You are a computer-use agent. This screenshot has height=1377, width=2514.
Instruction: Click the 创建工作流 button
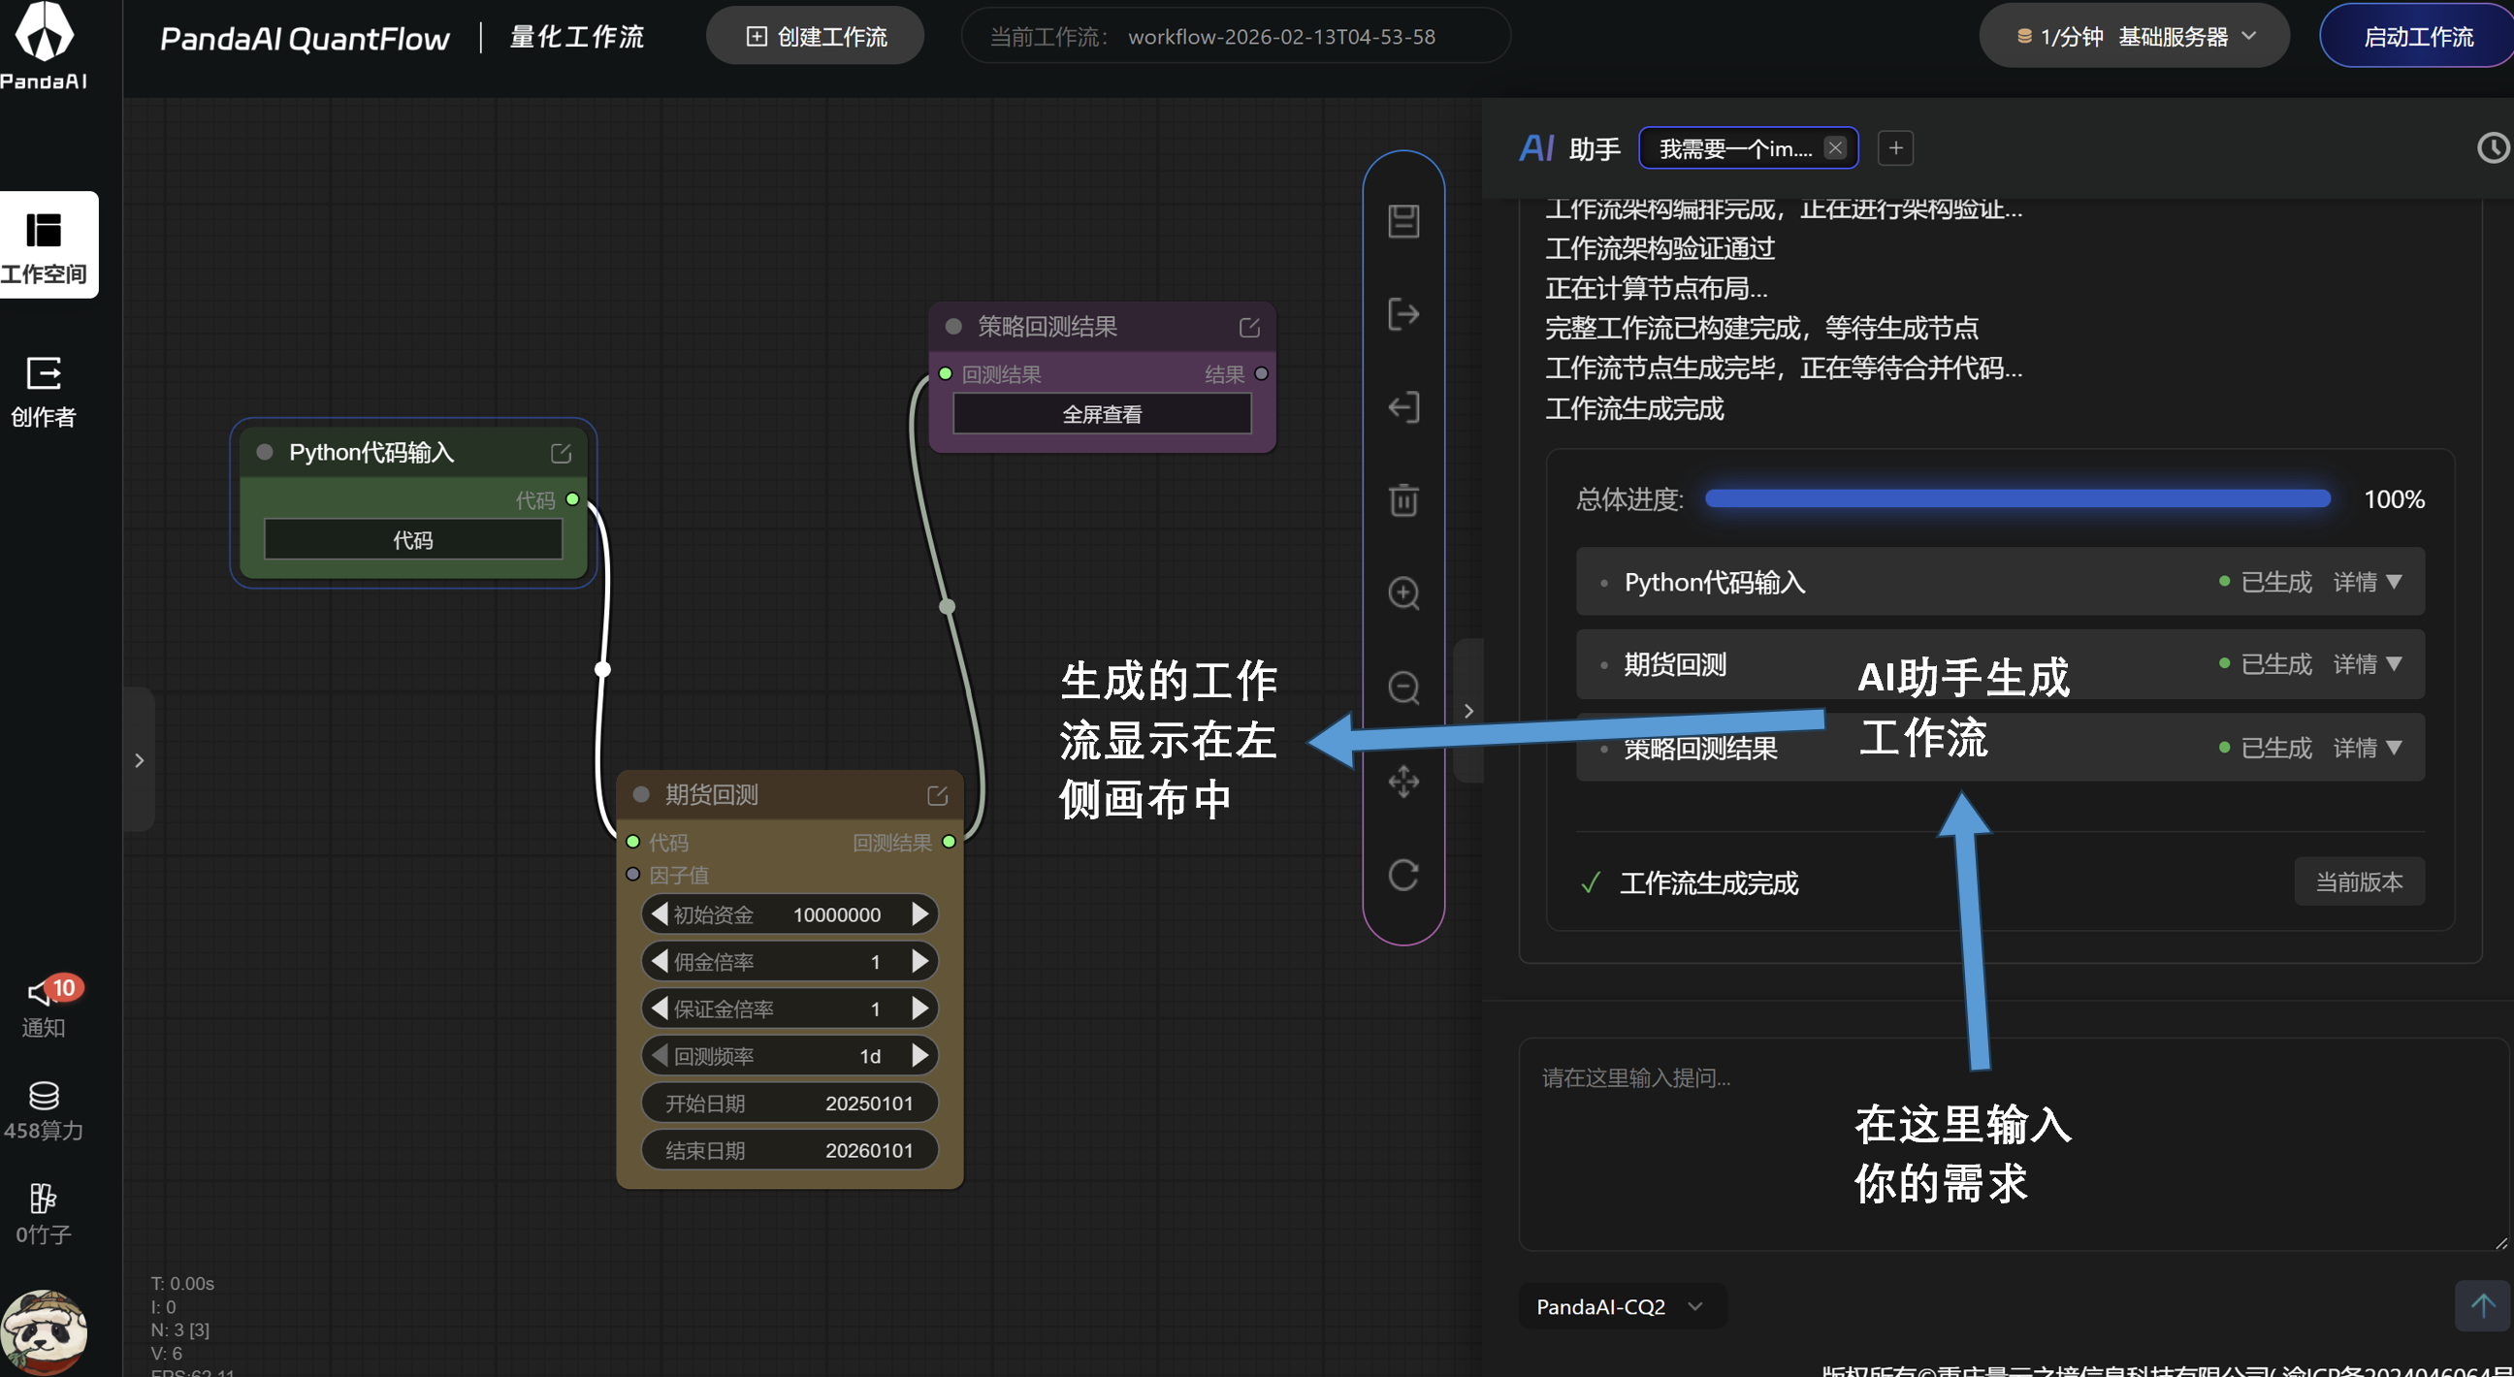point(815,37)
